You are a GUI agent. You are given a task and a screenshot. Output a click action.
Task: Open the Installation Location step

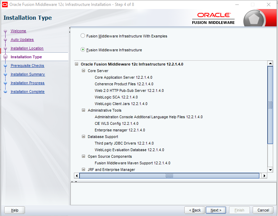point(27,48)
